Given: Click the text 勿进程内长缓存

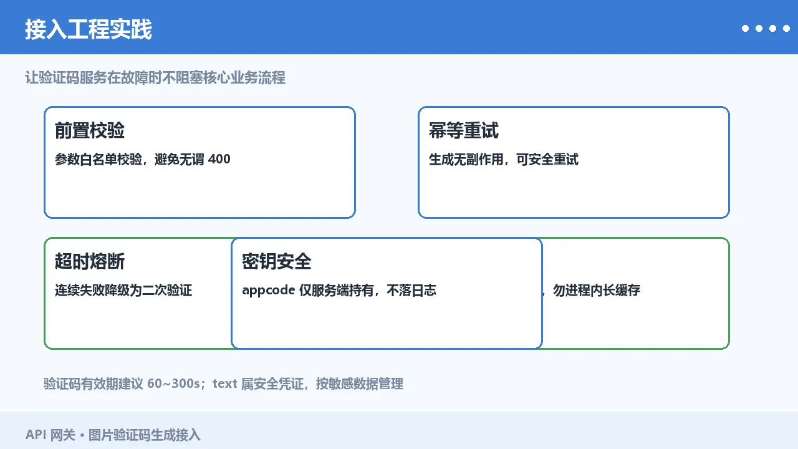Looking at the screenshot, I should 597,291.
